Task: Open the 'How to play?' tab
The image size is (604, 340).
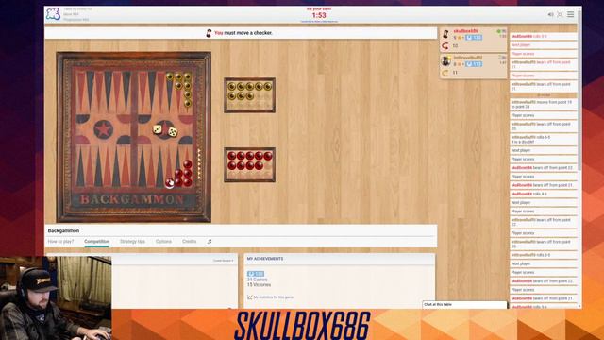Action: pyautogui.click(x=60, y=242)
